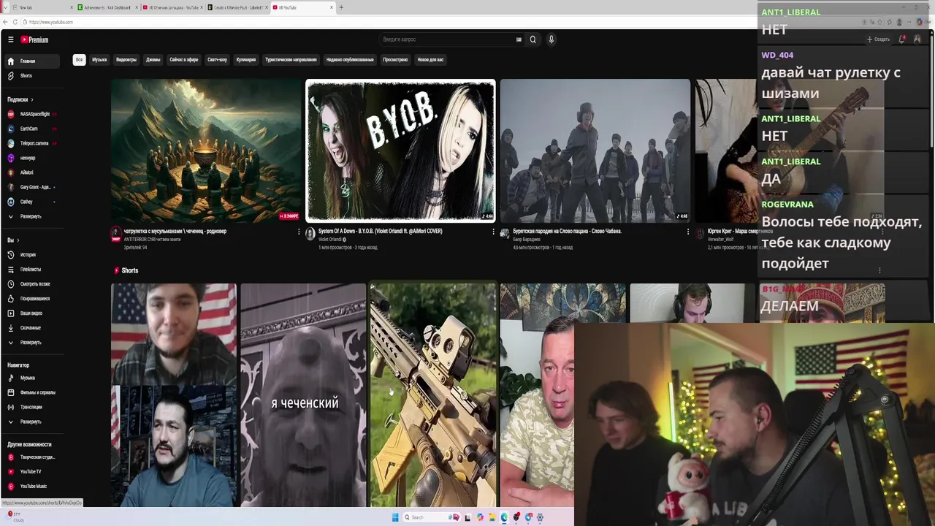Open options menu for чатрулетка video
The height and width of the screenshot is (526, 935).
pos(299,232)
